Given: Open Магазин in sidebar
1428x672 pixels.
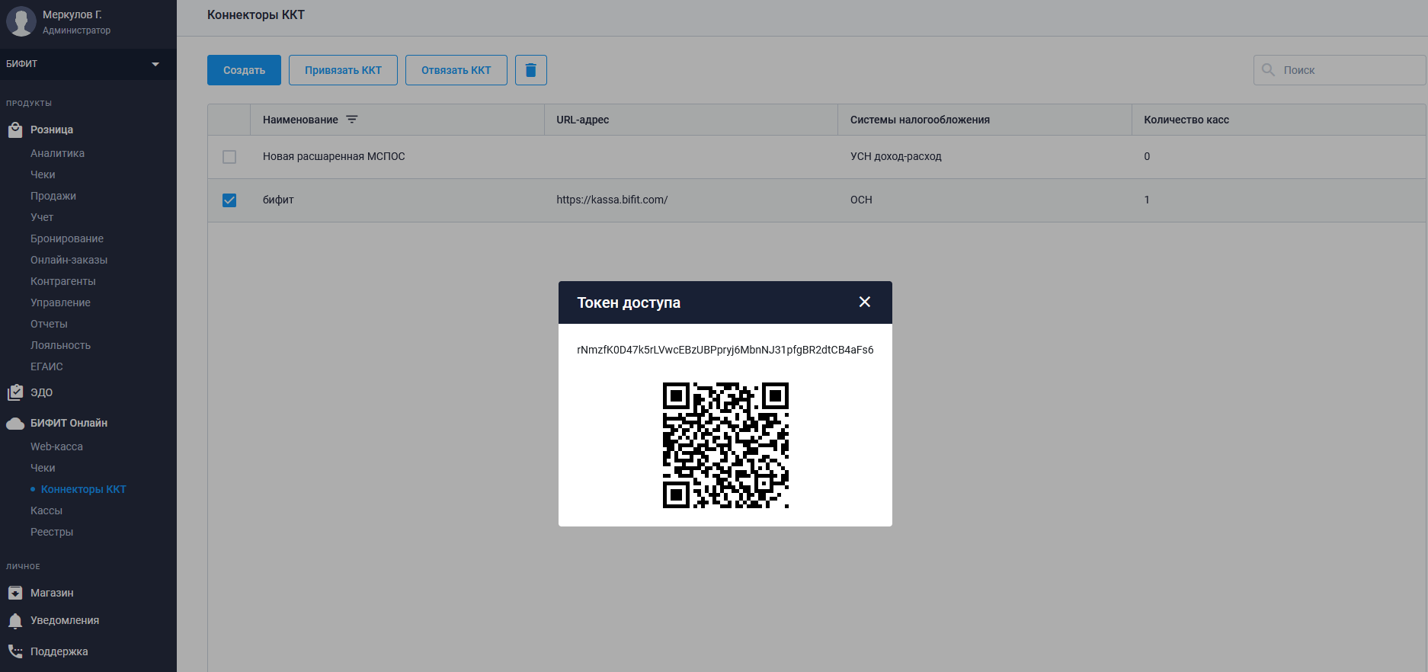Looking at the screenshot, I should (x=52, y=593).
